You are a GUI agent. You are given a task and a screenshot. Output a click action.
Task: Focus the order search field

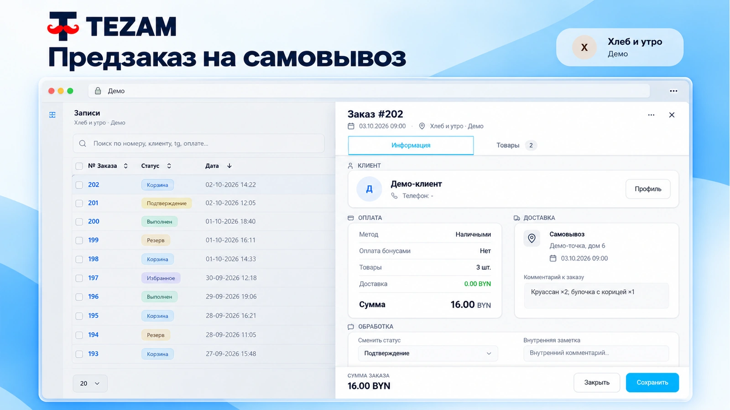click(198, 143)
